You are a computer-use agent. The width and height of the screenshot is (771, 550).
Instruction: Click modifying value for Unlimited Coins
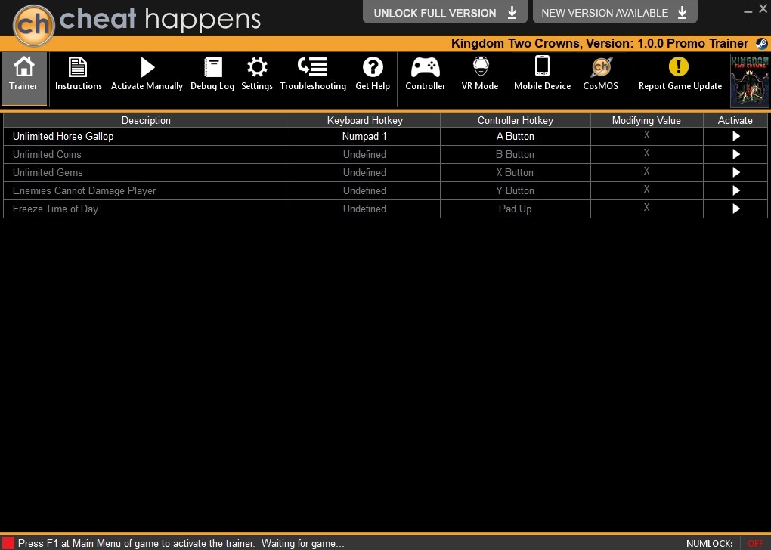pos(646,154)
